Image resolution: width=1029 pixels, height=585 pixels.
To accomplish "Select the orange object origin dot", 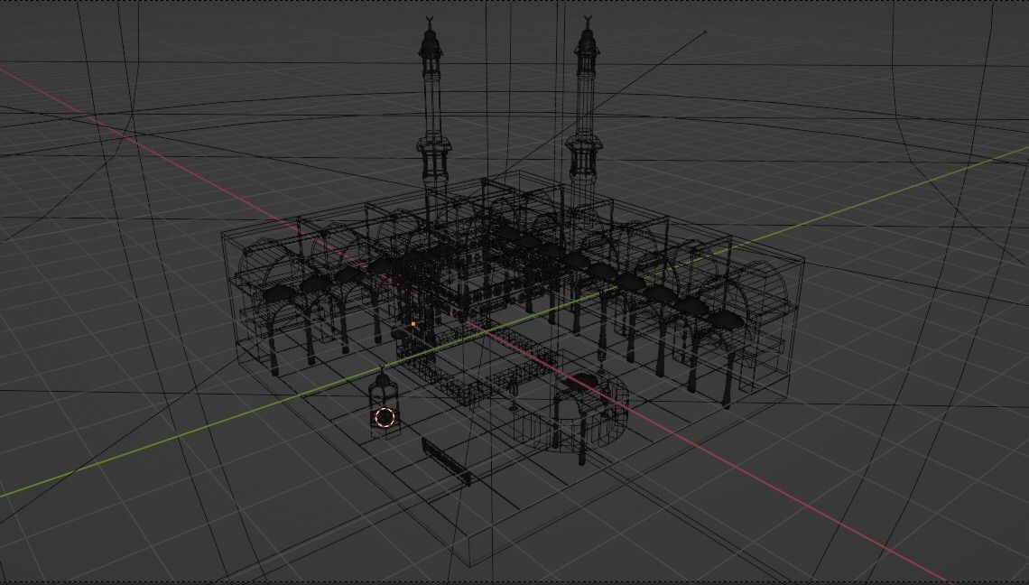I will point(413,324).
